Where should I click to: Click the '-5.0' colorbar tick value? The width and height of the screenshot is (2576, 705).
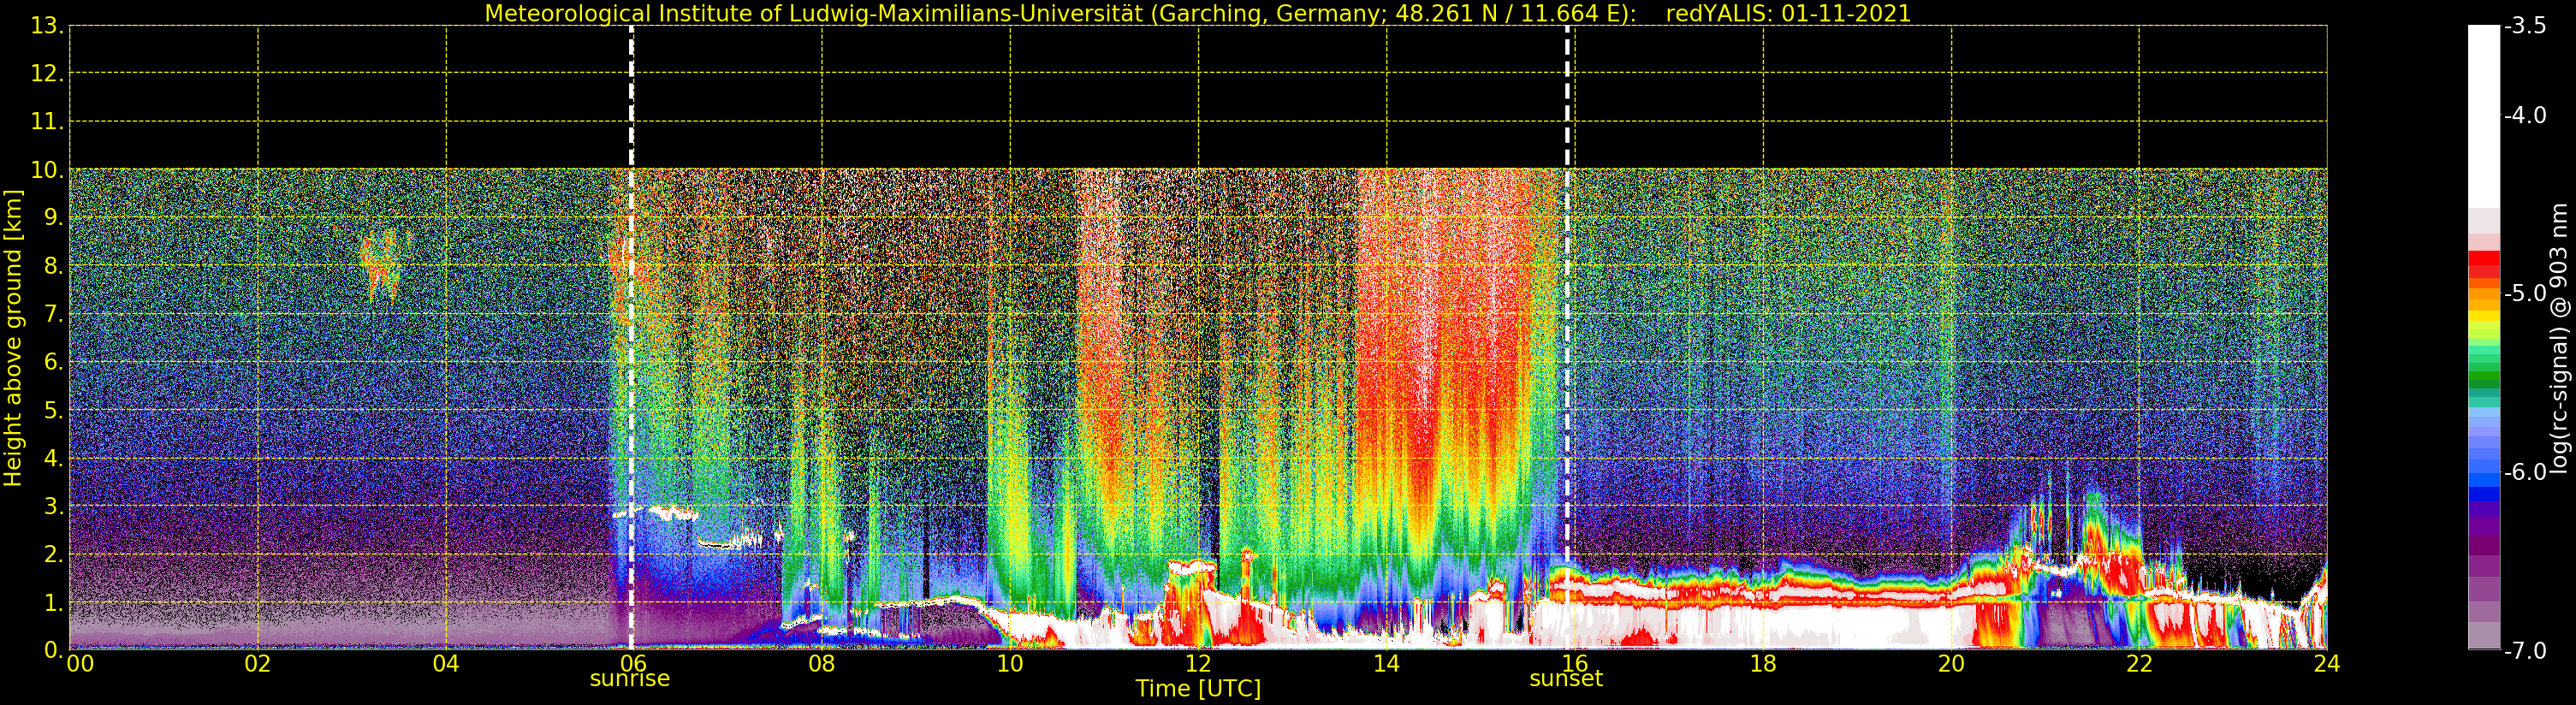click(x=2526, y=294)
